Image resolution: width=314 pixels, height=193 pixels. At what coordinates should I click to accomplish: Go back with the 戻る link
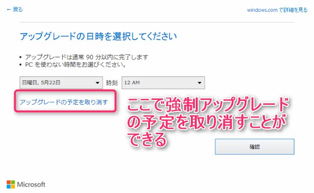coord(15,9)
